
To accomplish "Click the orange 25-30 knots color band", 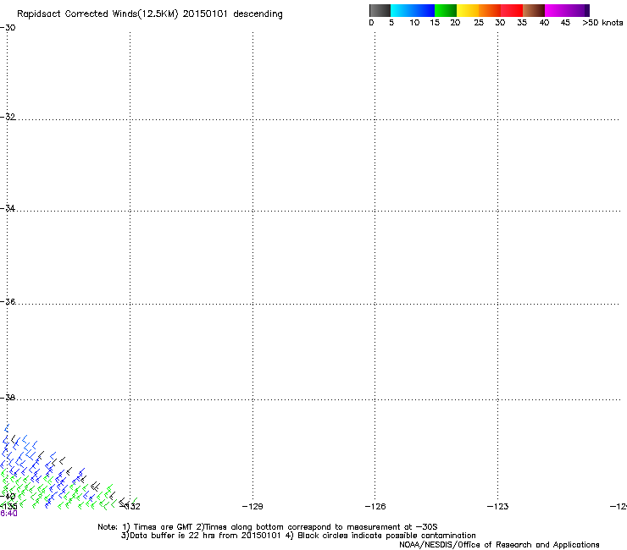I will pos(490,10).
